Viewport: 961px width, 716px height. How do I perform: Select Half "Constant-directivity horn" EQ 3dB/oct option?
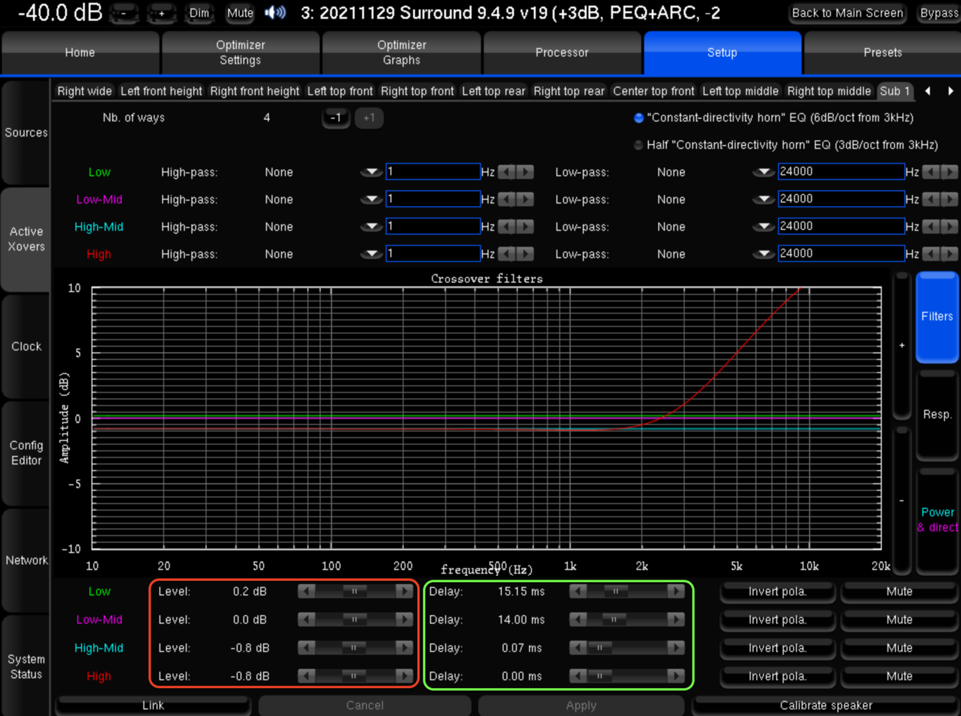click(638, 145)
